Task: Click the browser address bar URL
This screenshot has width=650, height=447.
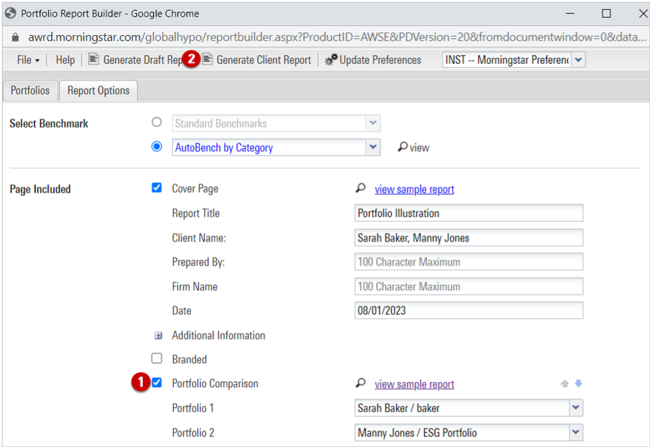Action: 336,37
